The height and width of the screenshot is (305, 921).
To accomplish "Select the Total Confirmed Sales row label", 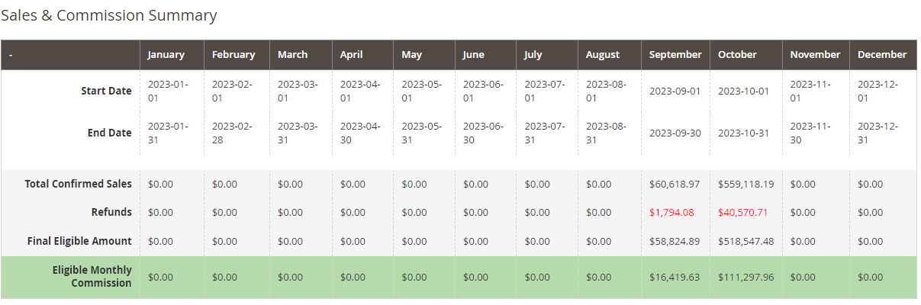I will point(78,184).
